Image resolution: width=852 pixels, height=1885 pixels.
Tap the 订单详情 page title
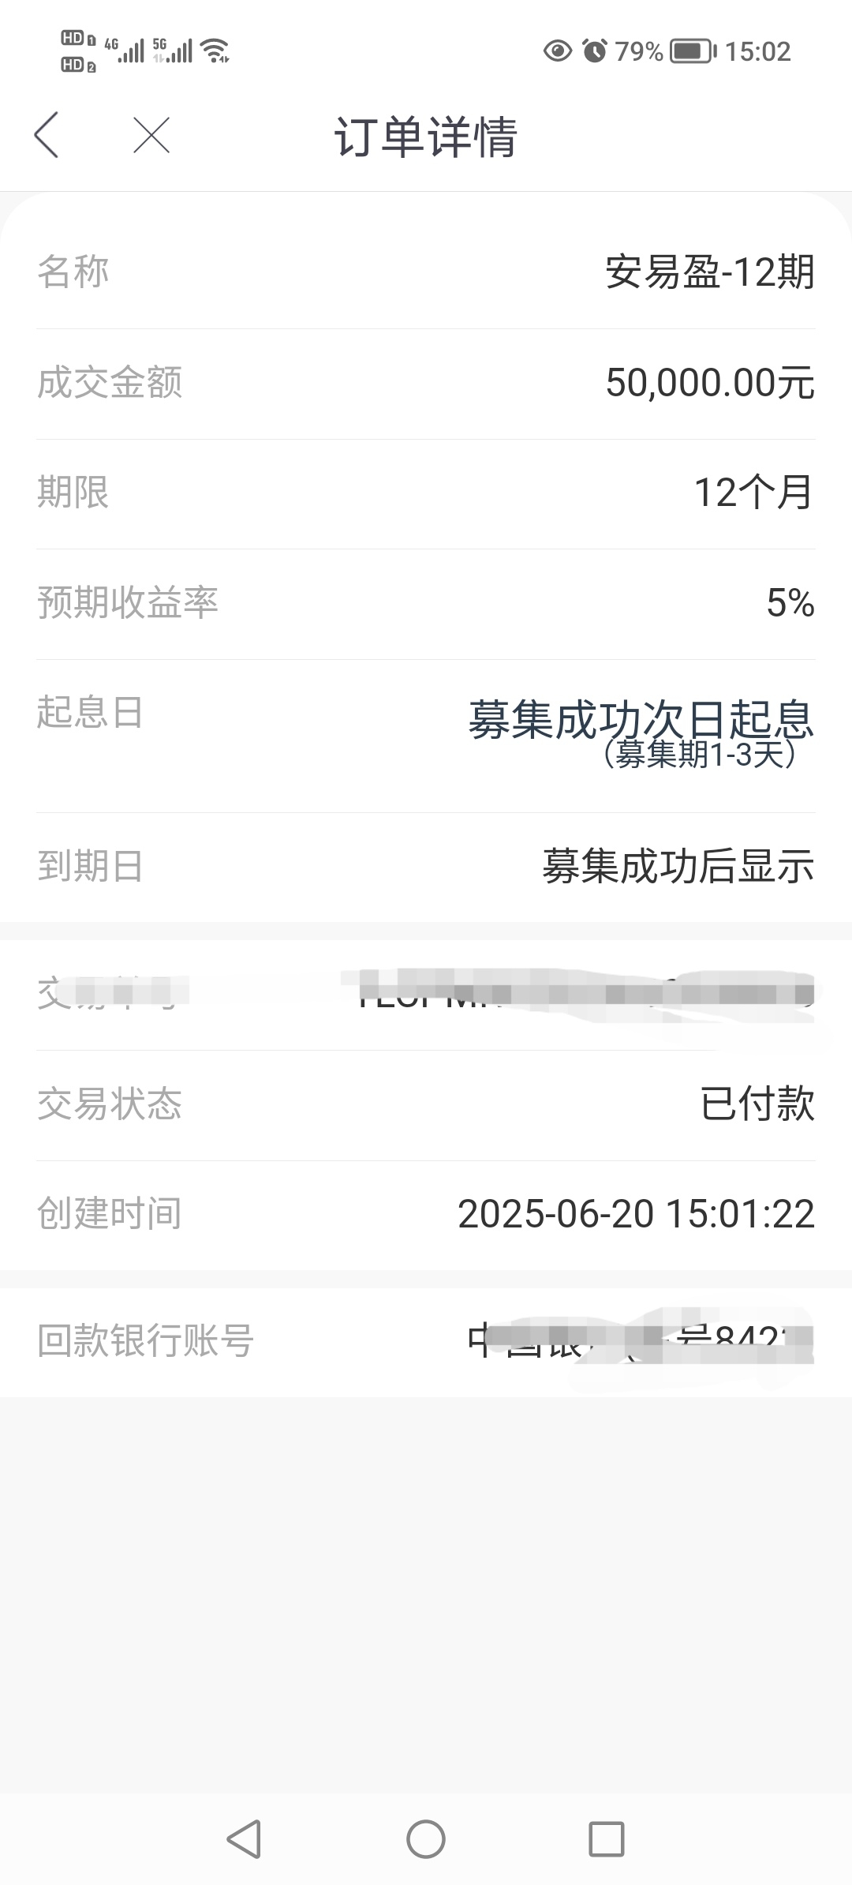(x=426, y=137)
